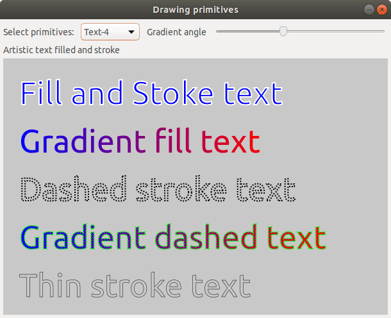Click the Gradient angle label
391x318 pixels.
[176, 32]
